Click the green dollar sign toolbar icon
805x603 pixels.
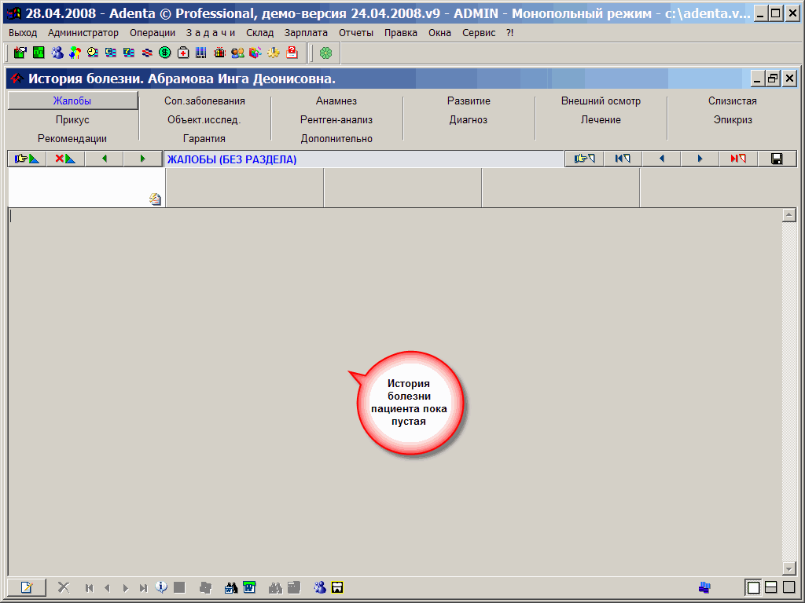click(164, 53)
